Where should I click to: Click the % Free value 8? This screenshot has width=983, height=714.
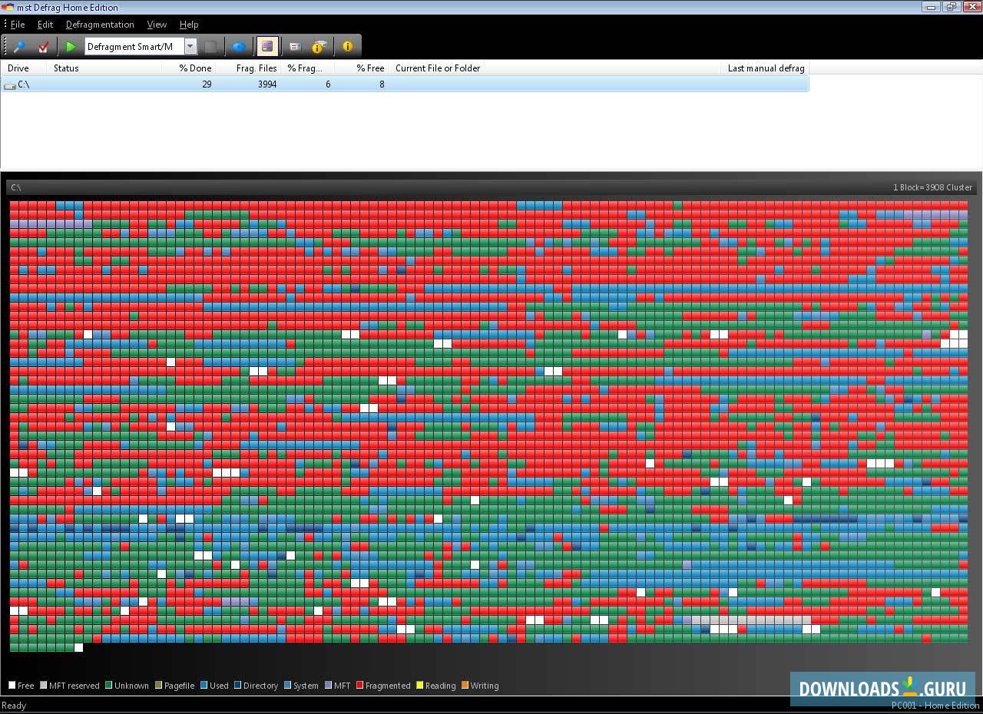coord(382,84)
